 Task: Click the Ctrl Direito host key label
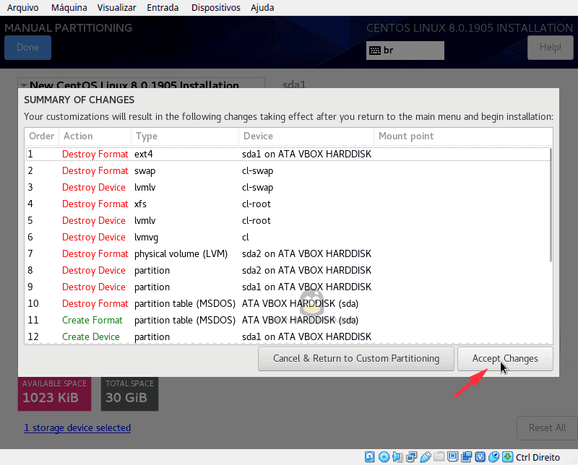pyautogui.click(x=538, y=457)
